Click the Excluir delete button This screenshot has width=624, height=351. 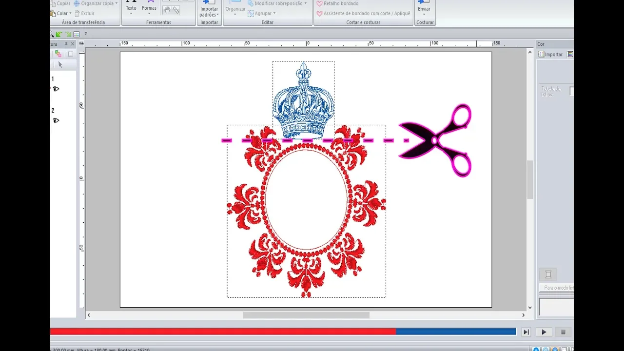pyautogui.click(x=84, y=13)
